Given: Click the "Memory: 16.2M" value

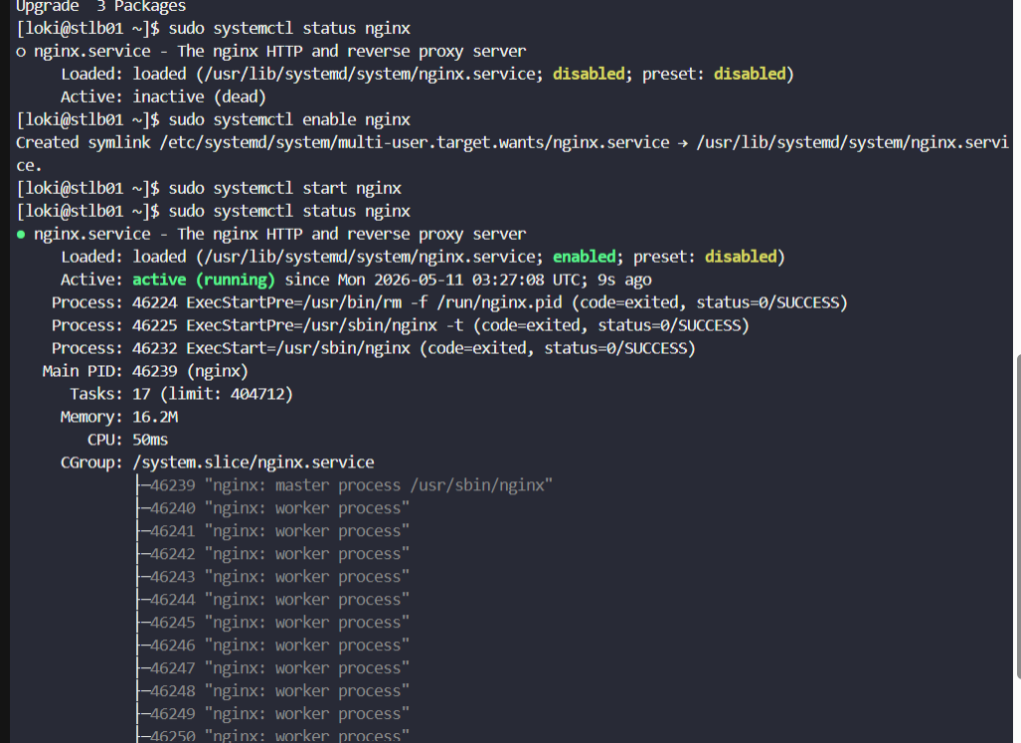Looking at the screenshot, I should 155,417.
